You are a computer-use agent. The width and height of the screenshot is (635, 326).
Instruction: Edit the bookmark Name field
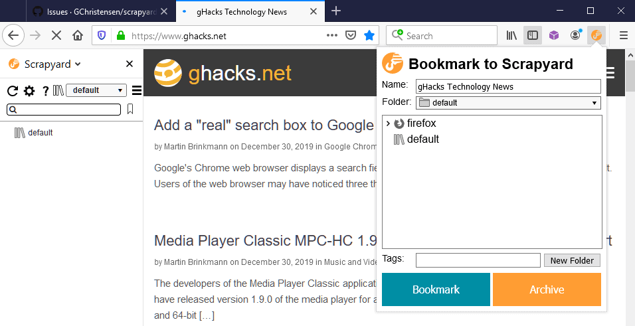pyautogui.click(x=508, y=86)
